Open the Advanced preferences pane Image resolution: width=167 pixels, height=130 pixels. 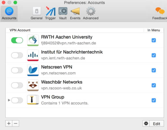click(x=91, y=13)
